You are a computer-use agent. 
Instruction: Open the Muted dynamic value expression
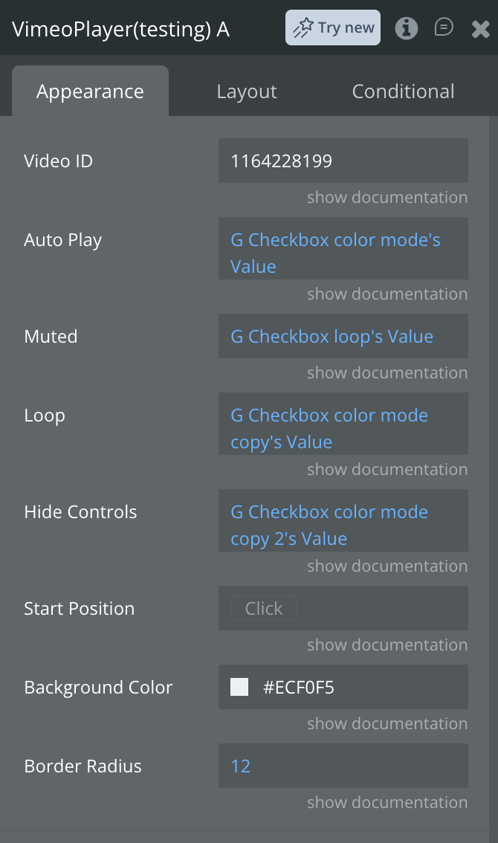point(332,336)
